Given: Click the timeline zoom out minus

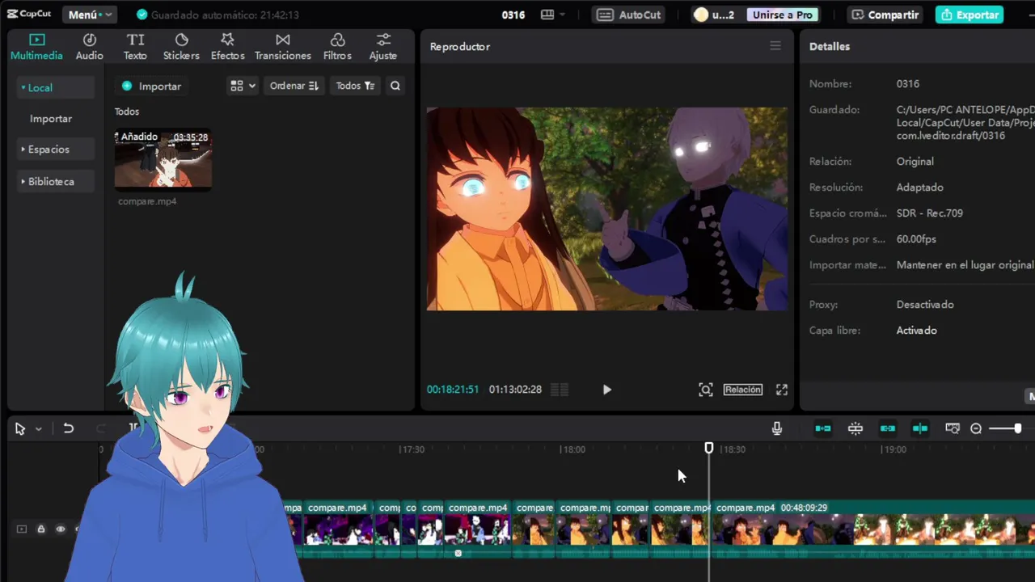Looking at the screenshot, I should pyautogui.click(x=976, y=428).
